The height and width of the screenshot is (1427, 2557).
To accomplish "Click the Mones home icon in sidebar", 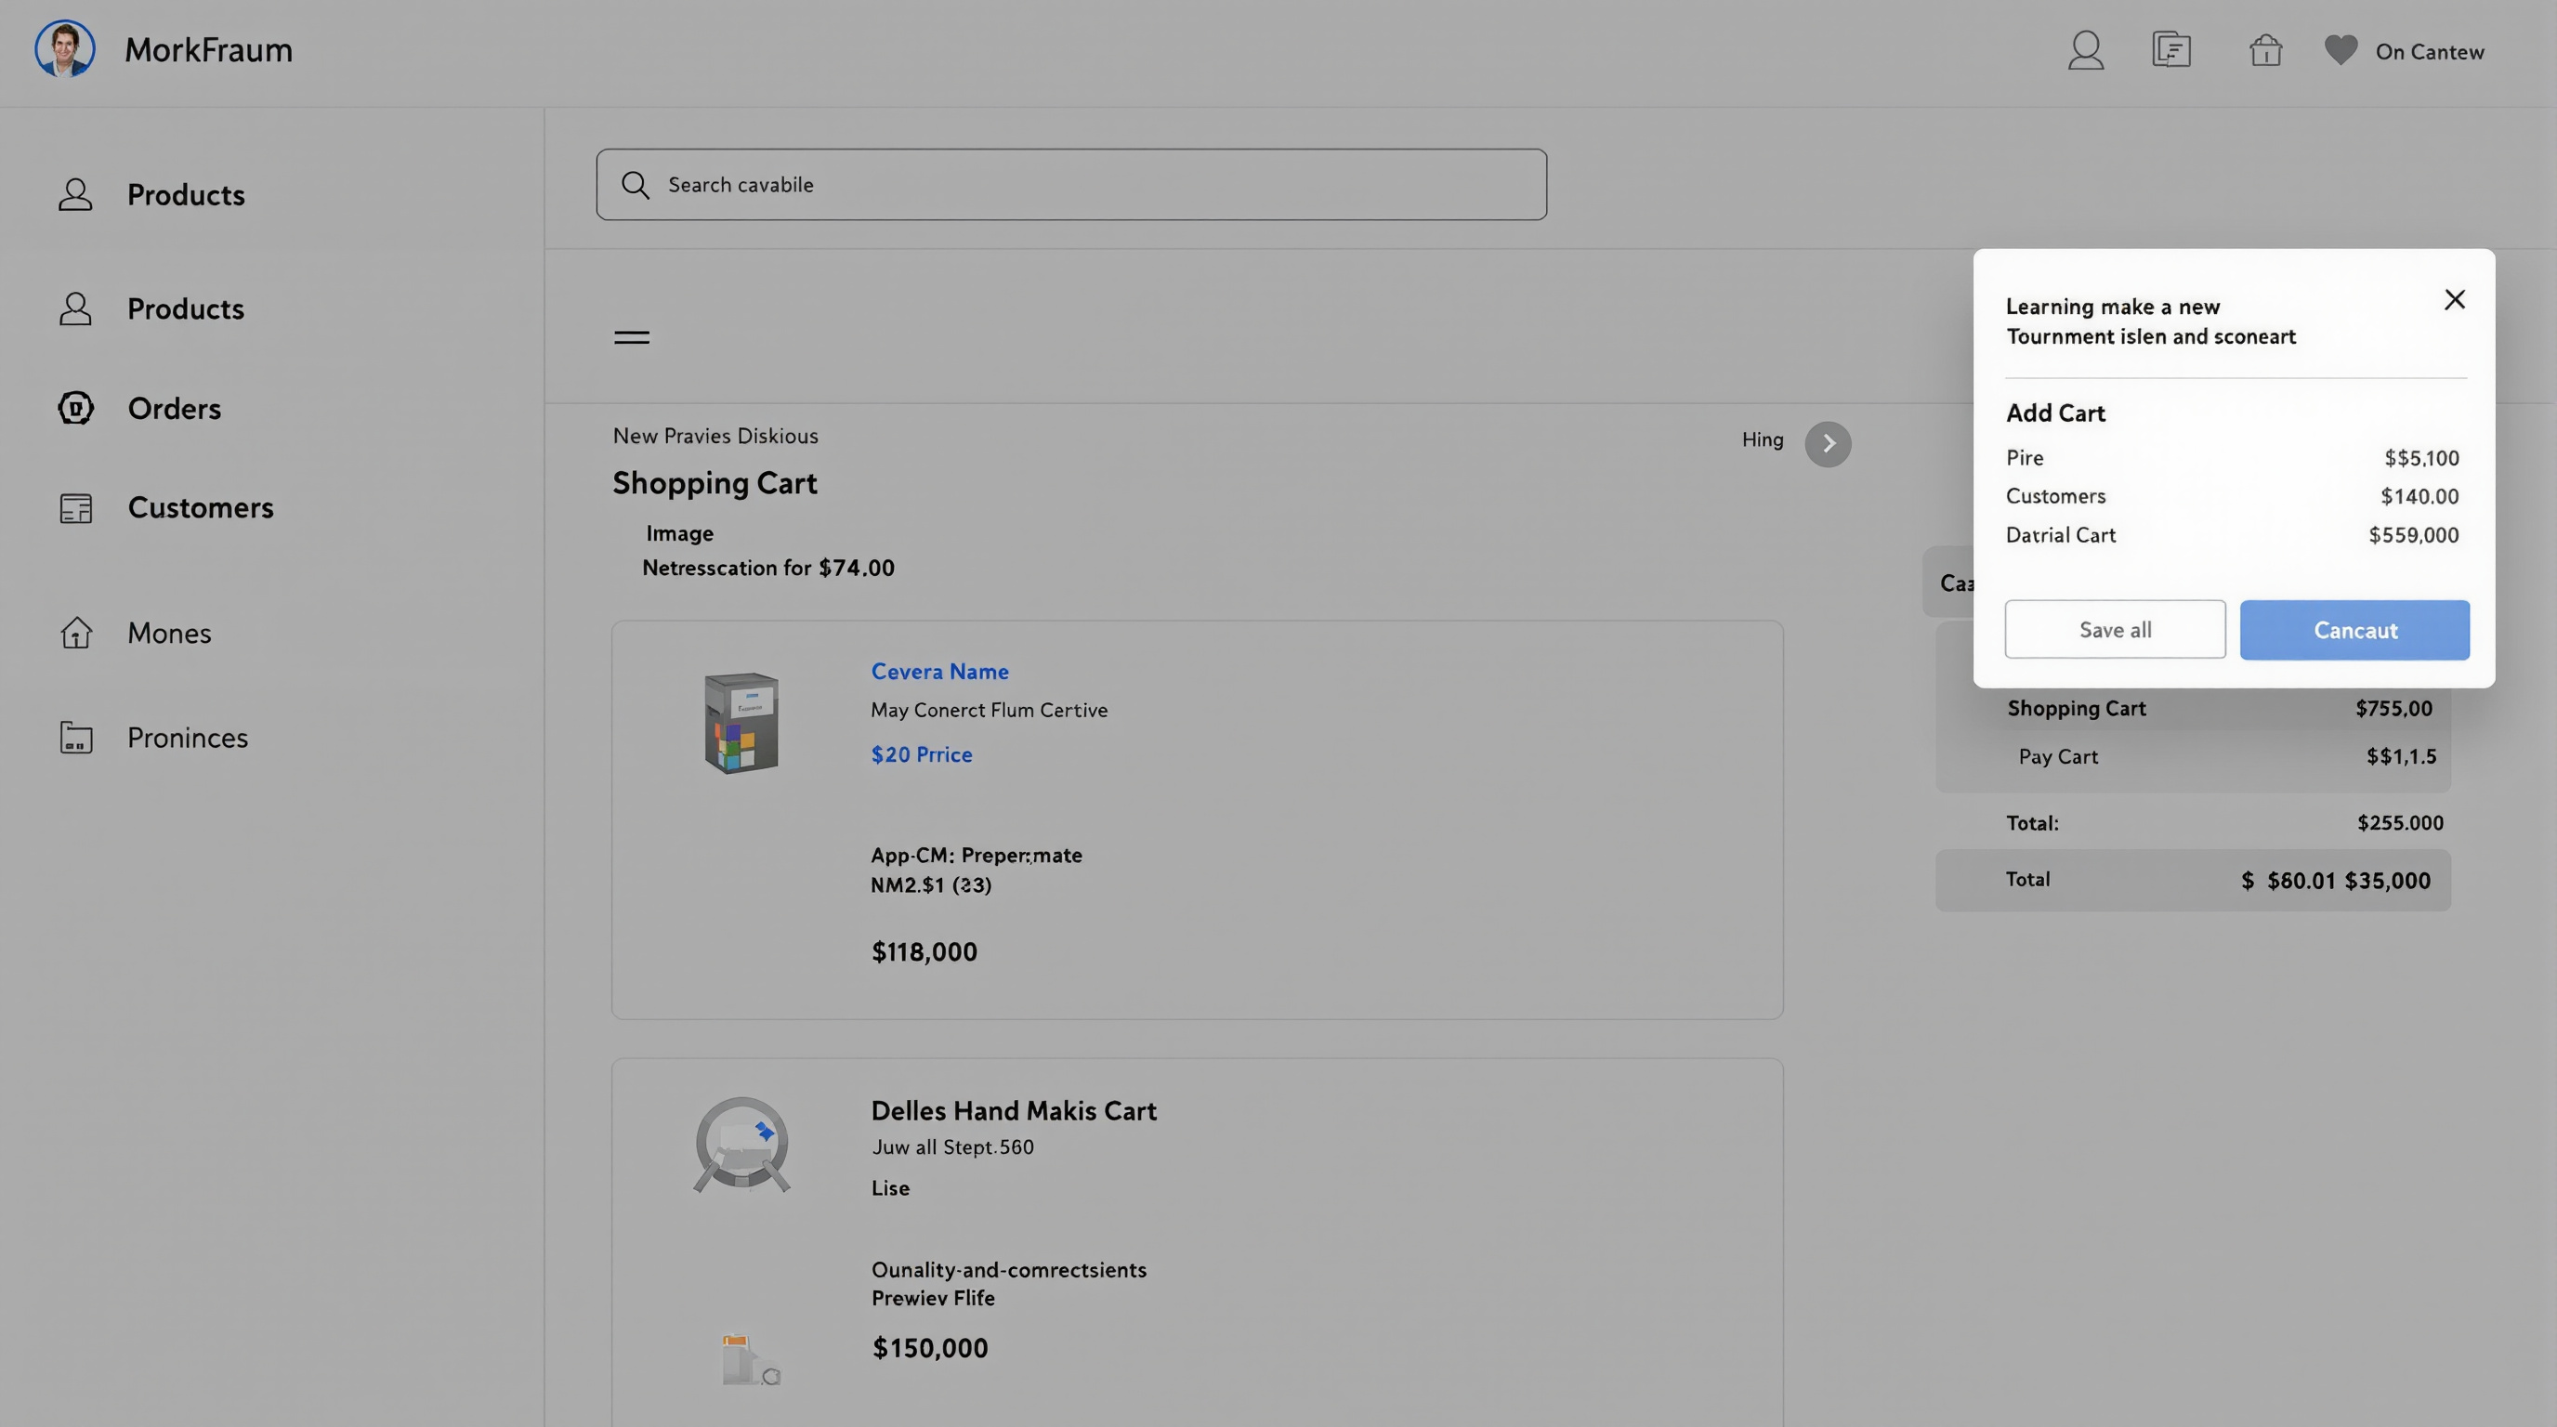I will [75, 633].
